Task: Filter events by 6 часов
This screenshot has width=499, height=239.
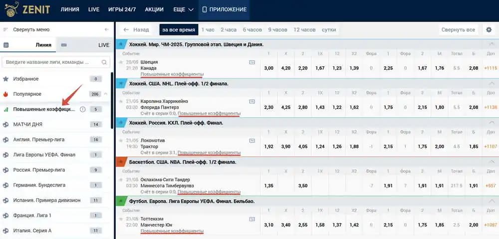Action: (252, 29)
